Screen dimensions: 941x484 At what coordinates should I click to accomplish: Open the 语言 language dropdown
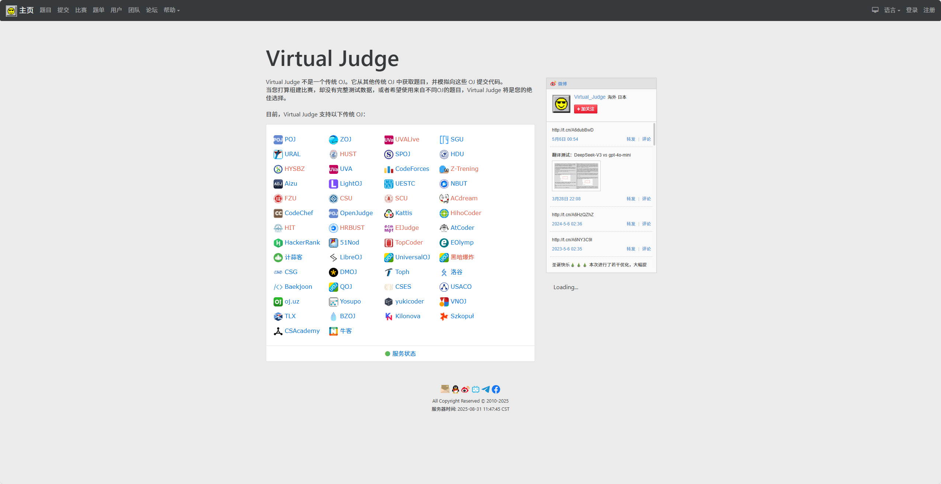click(x=892, y=10)
